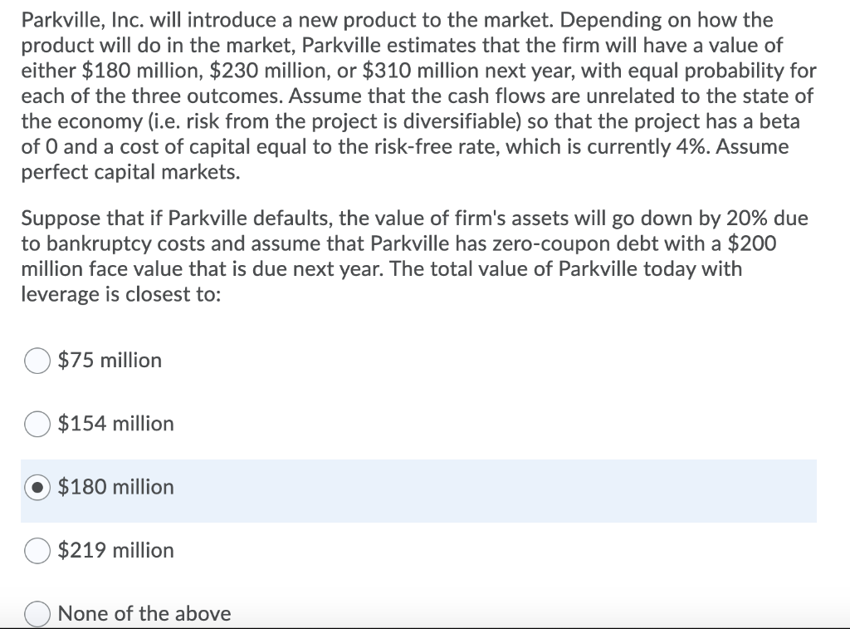Click the empty area of the highlighted blue answer row

click(x=488, y=491)
